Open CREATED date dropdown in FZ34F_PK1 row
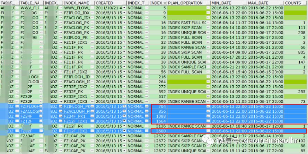308x154 pixels. pos(124,116)
